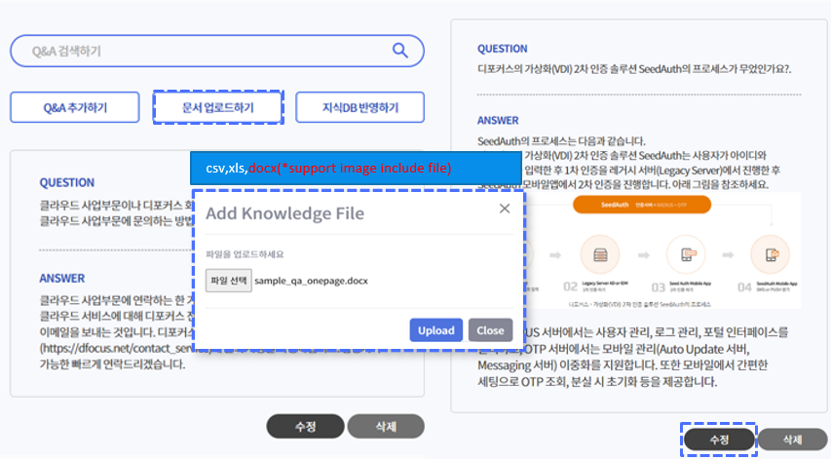
Task: Click the '가능한 빠르게 연락드리겠습니다.' line
Action: [112, 364]
